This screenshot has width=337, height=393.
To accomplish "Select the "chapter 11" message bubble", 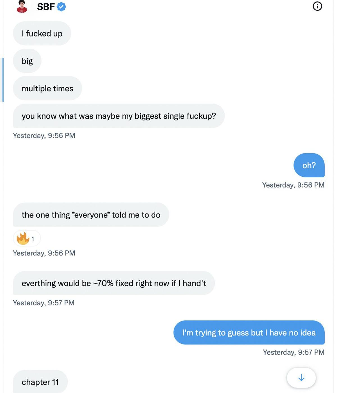I will (x=40, y=382).
